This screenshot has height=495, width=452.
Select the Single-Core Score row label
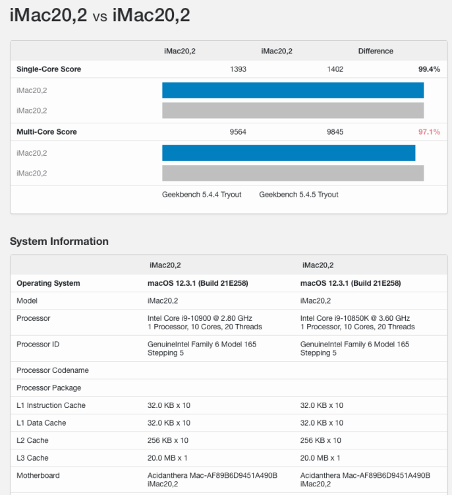(49, 69)
